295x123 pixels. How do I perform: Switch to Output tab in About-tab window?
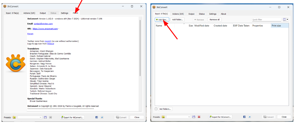(x=43, y=13)
